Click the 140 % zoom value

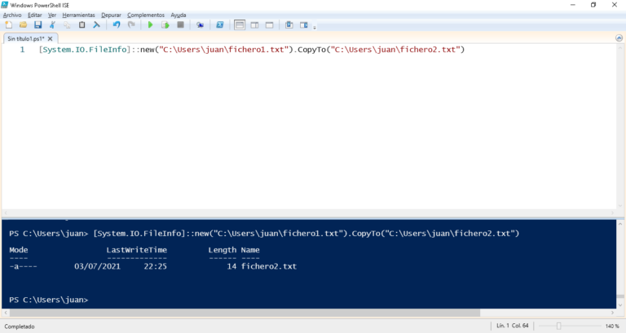tap(612, 326)
